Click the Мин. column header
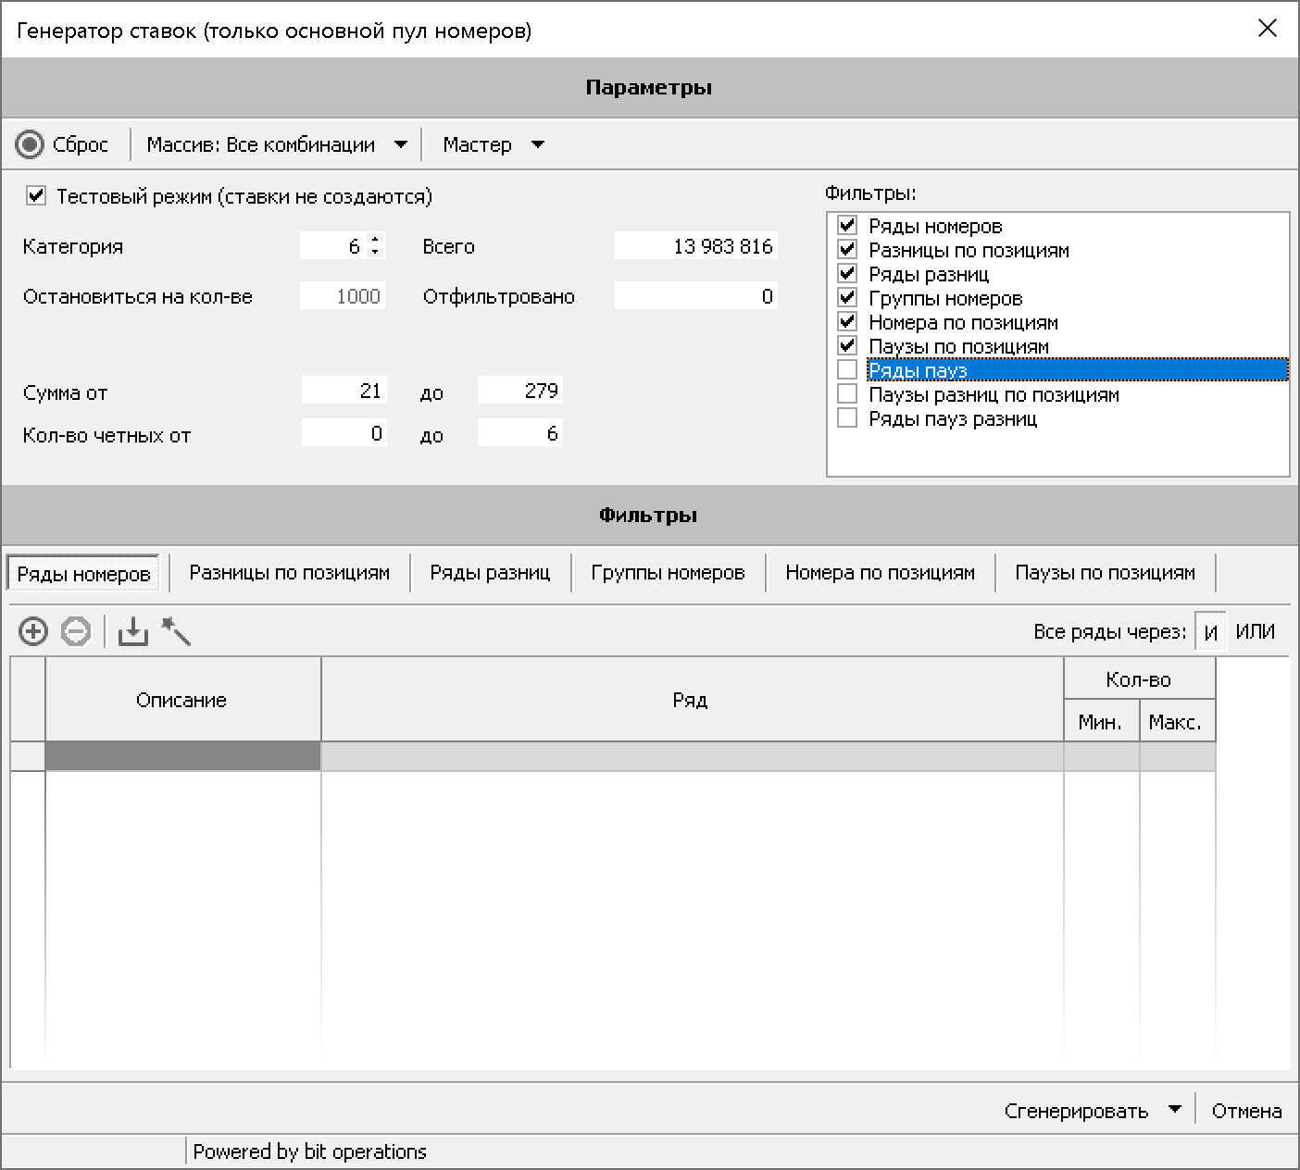This screenshot has width=1300, height=1170. 1101,722
